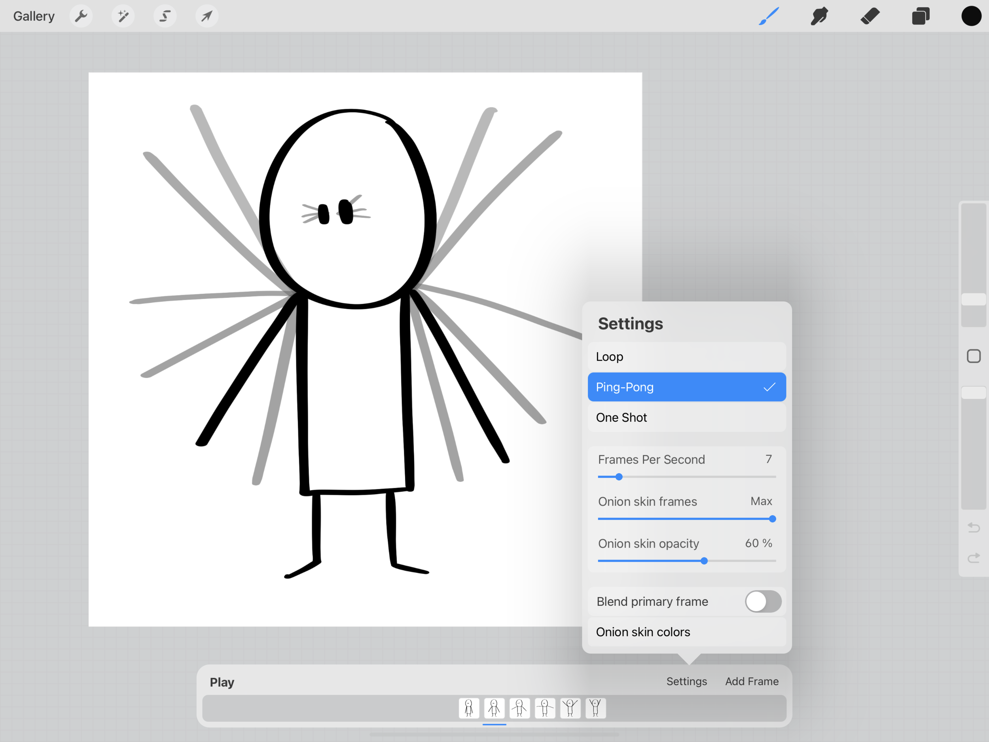
Task: Select the Smudge tool
Action: 819,17
